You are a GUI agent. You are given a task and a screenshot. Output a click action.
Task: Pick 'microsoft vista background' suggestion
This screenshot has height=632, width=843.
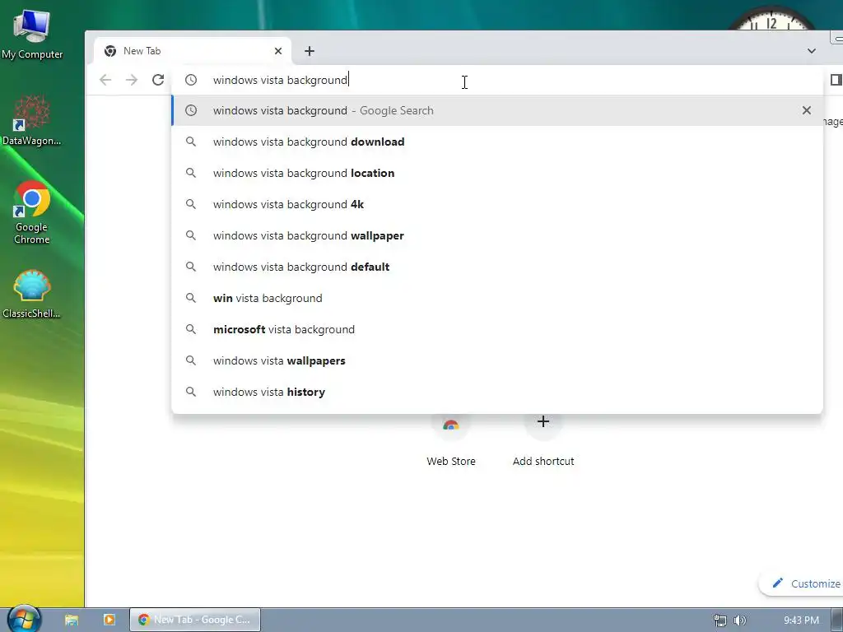[496, 329]
